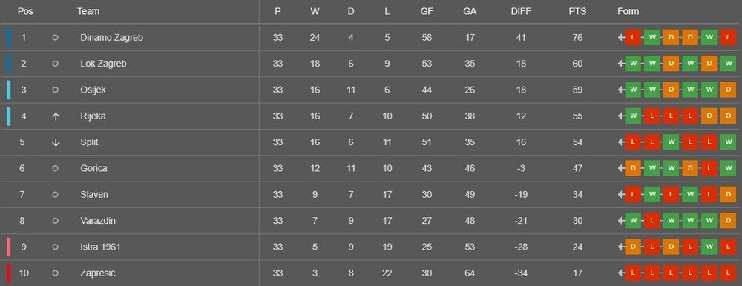
Task: Click Rijeka's upward position change arrow
Action: 56,116
